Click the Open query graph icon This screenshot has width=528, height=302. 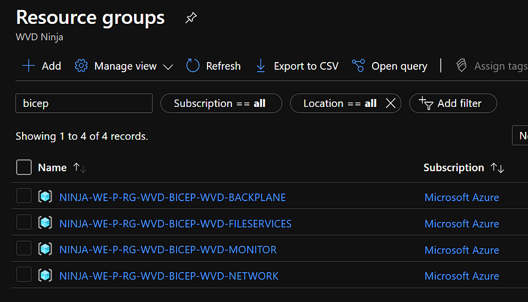point(358,66)
